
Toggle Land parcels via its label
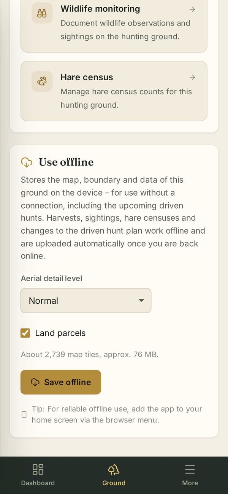pyautogui.click(x=60, y=333)
